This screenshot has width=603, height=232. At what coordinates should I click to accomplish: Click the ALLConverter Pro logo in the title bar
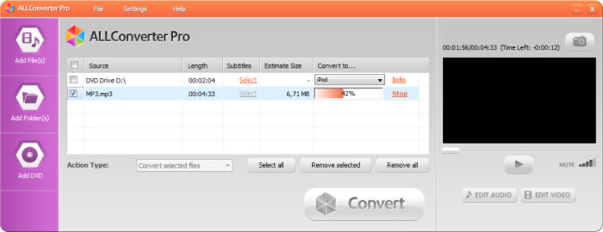point(9,8)
